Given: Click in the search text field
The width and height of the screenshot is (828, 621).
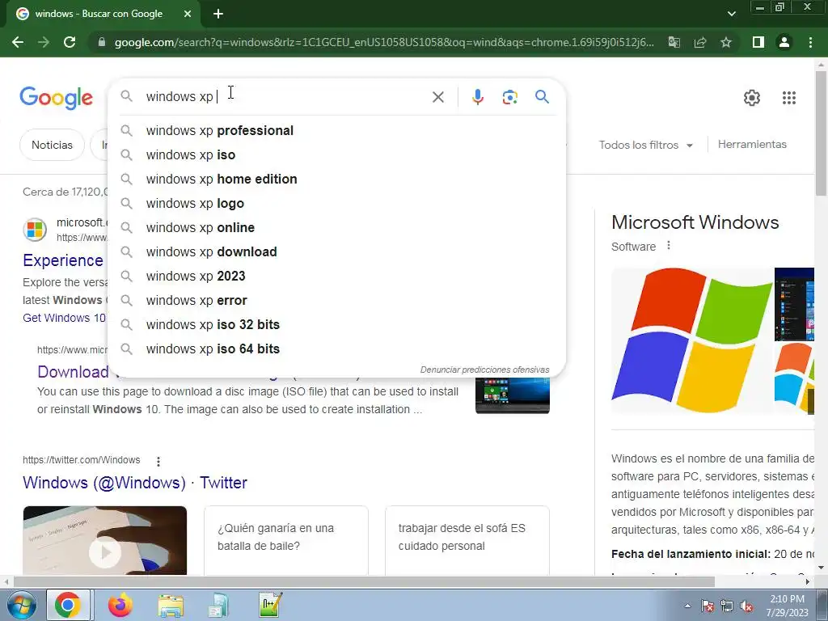Looking at the screenshot, I should pos(285,97).
